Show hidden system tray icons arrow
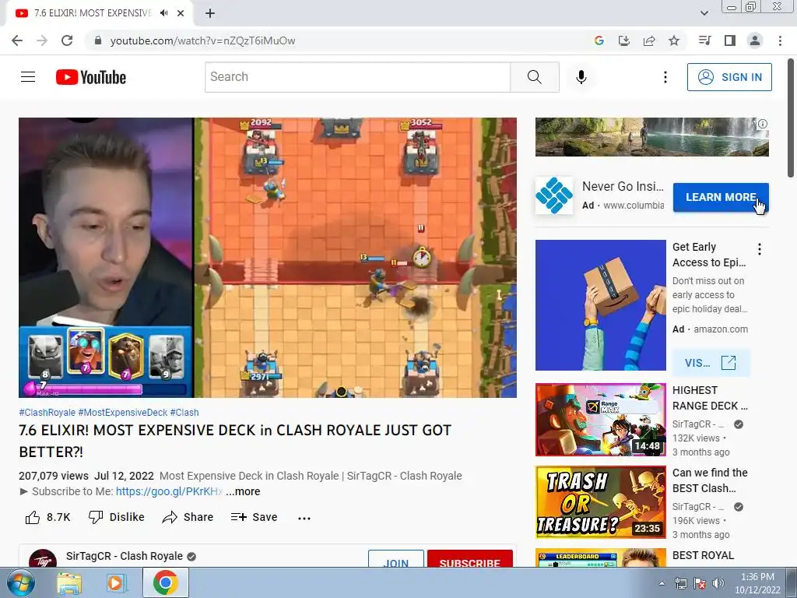The width and height of the screenshot is (797, 598). pyautogui.click(x=662, y=583)
